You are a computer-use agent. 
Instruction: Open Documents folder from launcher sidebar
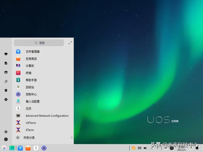[6, 63]
